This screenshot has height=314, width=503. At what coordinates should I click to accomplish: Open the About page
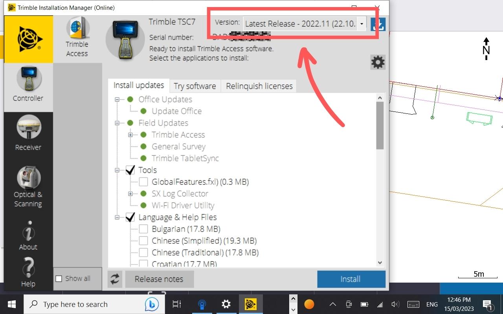[x=28, y=235]
